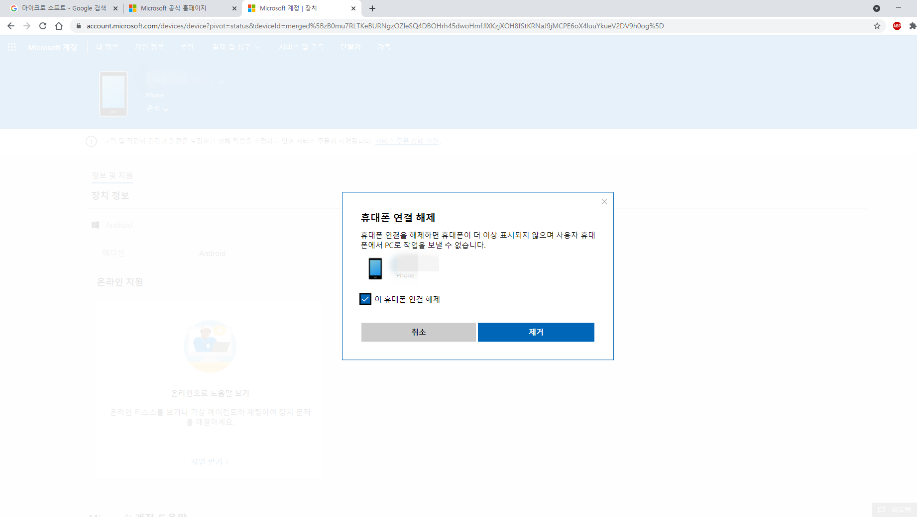
Task: Open 단말기 menu item
Action: pos(350,47)
